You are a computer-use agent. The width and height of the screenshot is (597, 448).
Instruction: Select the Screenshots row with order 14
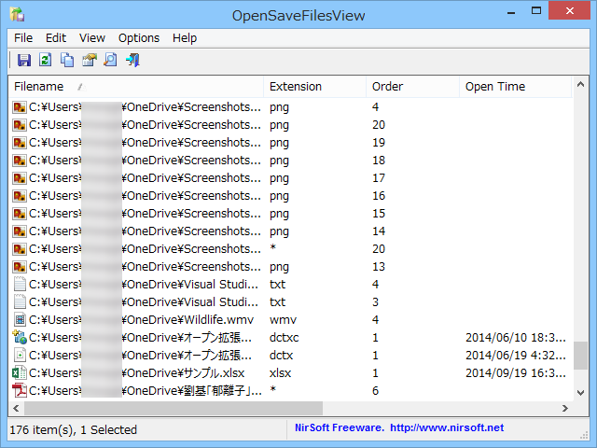291,231
